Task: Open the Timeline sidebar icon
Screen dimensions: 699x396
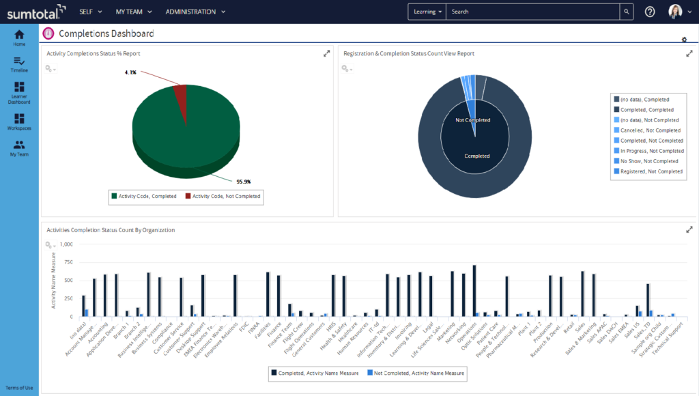Action: [x=19, y=61]
